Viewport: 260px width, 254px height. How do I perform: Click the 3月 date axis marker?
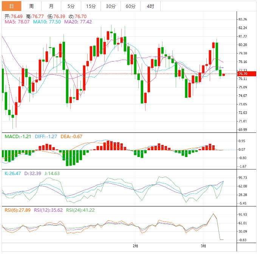(204, 246)
